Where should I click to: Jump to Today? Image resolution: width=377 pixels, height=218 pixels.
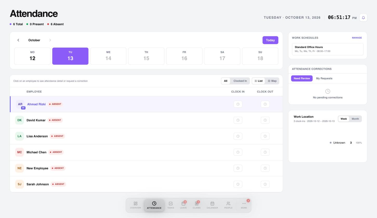[x=270, y=40]
